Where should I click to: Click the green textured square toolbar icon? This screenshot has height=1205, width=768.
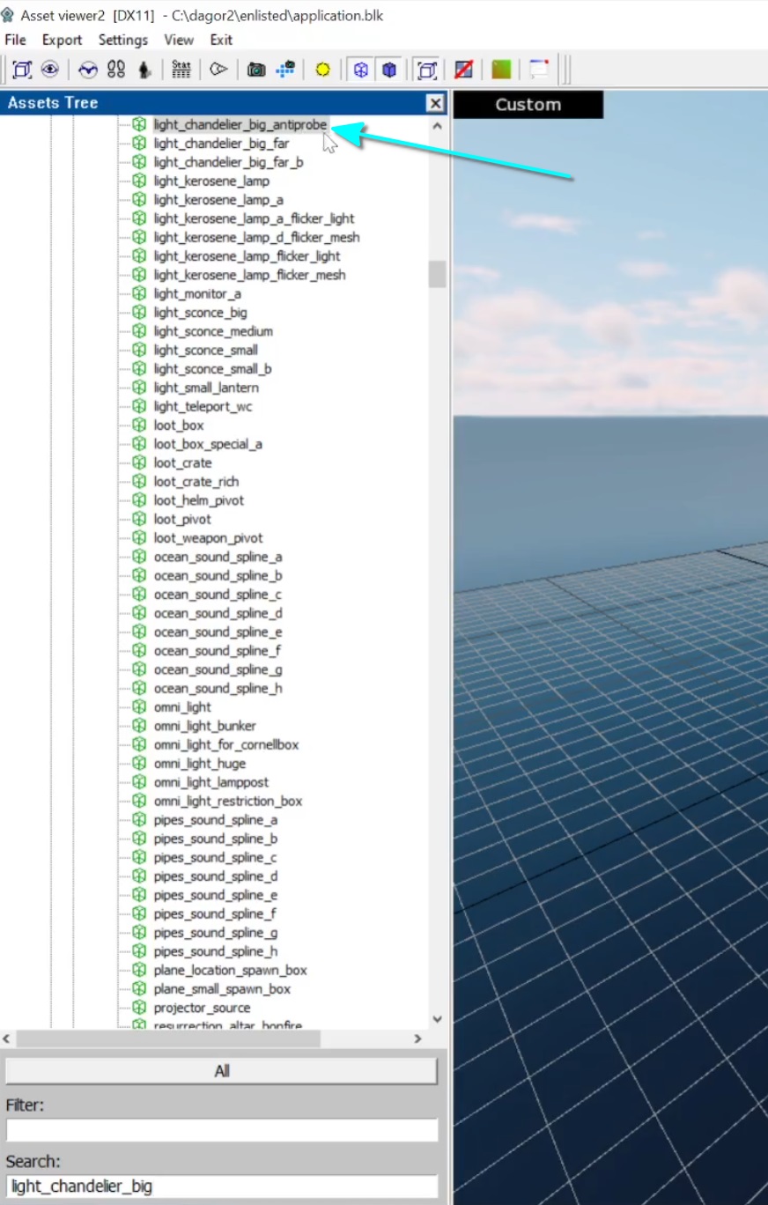pyautogui.click(x=501, y=70)
